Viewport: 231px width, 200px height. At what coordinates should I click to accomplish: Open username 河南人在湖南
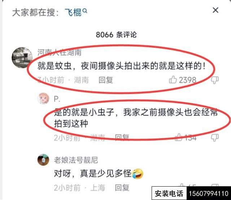pyautogui.click(x=59, y=52)
